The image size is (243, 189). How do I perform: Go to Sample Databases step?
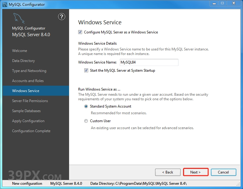click(x=26, y=111)
